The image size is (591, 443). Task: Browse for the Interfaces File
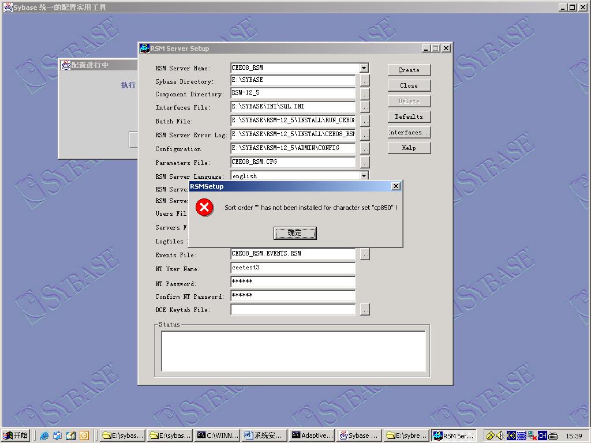[x=365, y=107]
